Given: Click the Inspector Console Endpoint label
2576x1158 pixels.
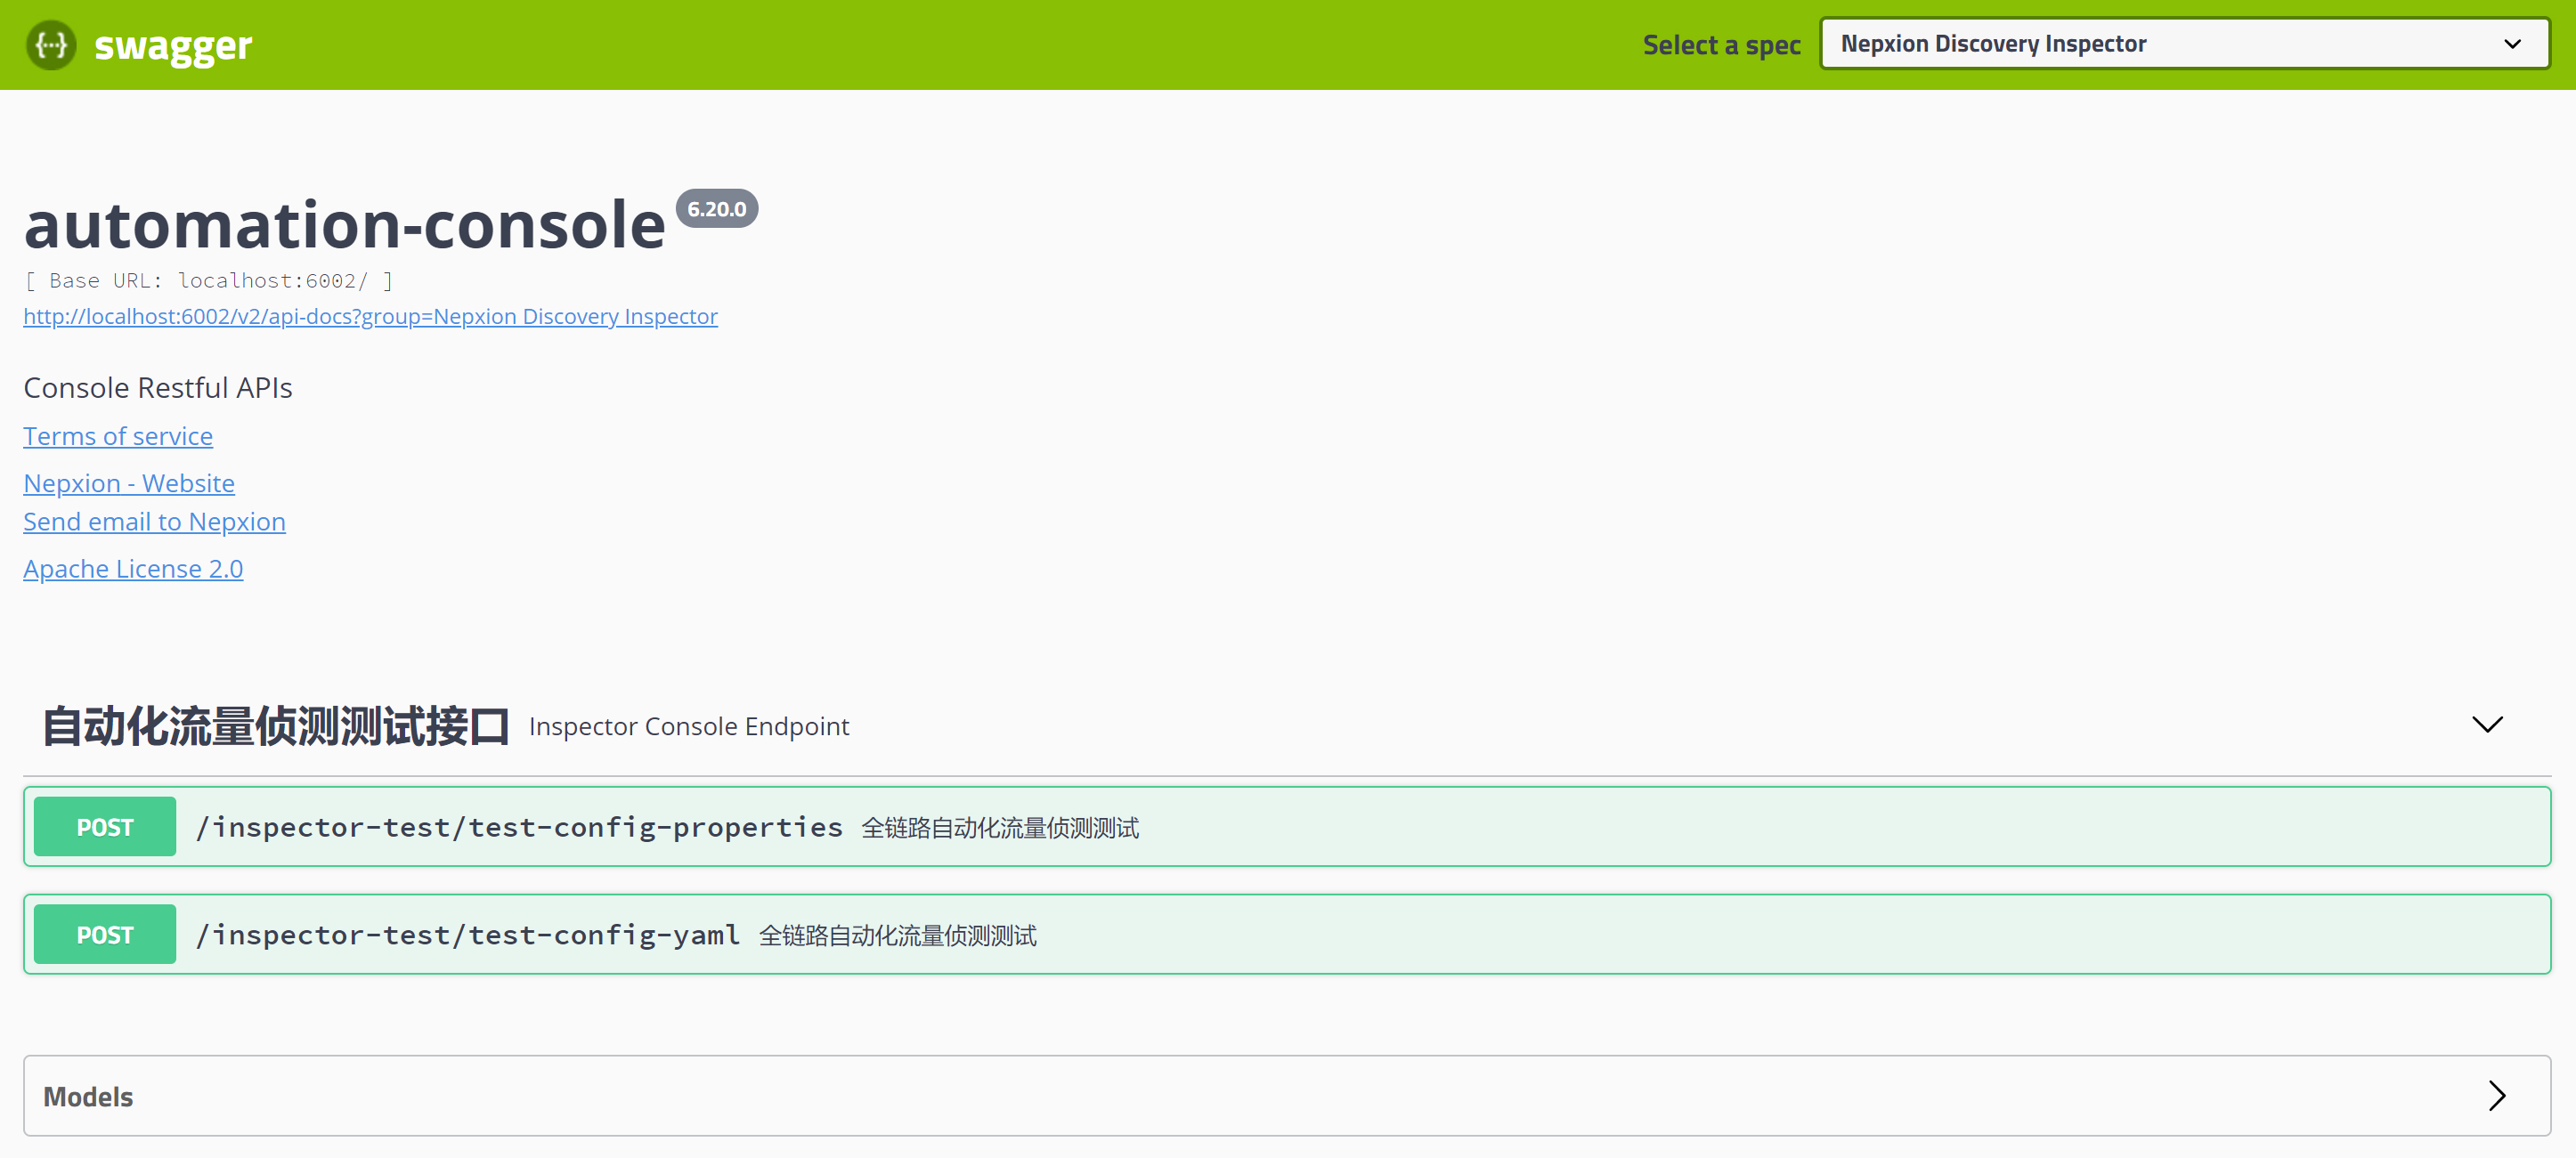Looking at the screenshot, I should click(x=689, y=726).
